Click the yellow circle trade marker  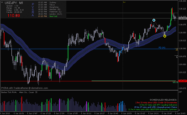point(165,36)
